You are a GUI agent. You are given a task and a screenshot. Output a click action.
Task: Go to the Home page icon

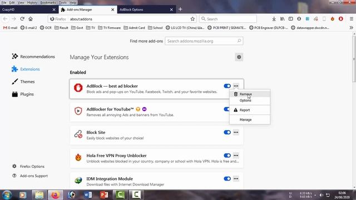click(31, 19)
